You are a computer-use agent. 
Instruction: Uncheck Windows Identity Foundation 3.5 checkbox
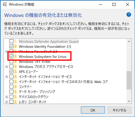point(11,47)
